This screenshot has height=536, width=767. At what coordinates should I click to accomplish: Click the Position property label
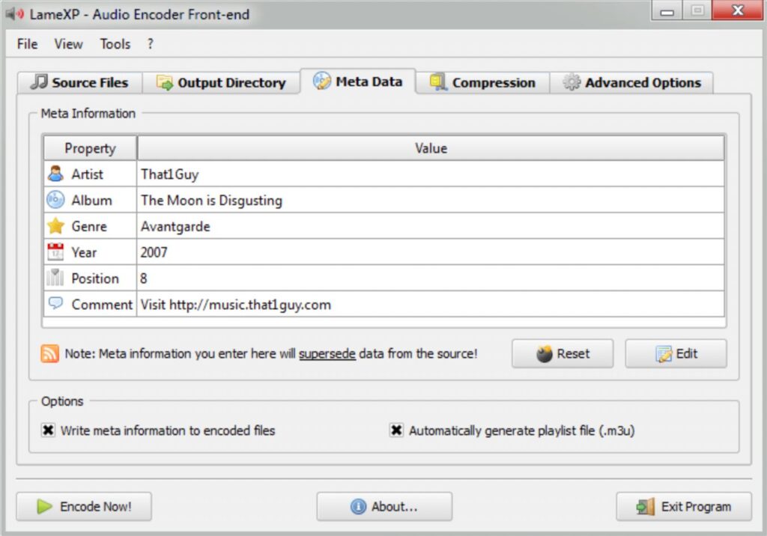click(x=95, y=278)
